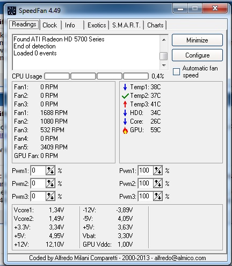The height and width of the screenshot is (266, 232).
Task: Switch to the Readings tab
Action: [x=24, y=24]
